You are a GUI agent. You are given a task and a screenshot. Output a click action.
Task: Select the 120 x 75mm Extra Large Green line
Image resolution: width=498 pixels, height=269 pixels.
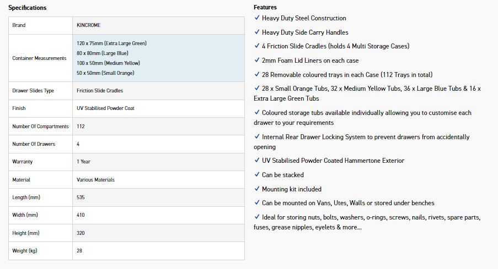(x=111, y=43)
